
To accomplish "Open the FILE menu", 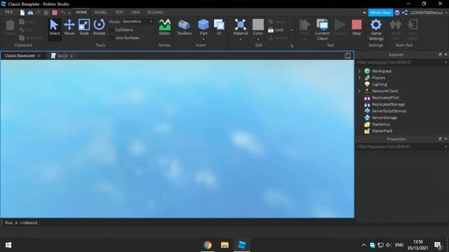I will pyautogui.click(x=9, y=12).
